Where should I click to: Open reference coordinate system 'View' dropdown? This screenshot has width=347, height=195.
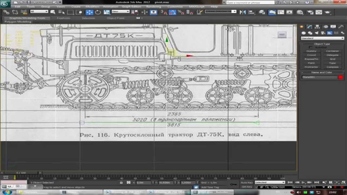click(x=120, y=12)
